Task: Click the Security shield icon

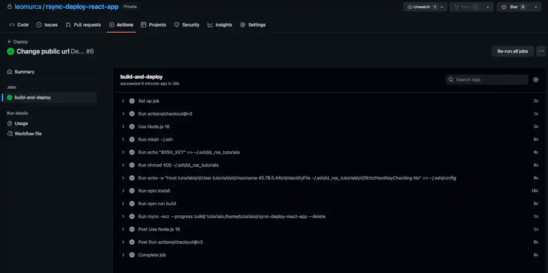Action: pyautogui.click(x=177, y=25)
